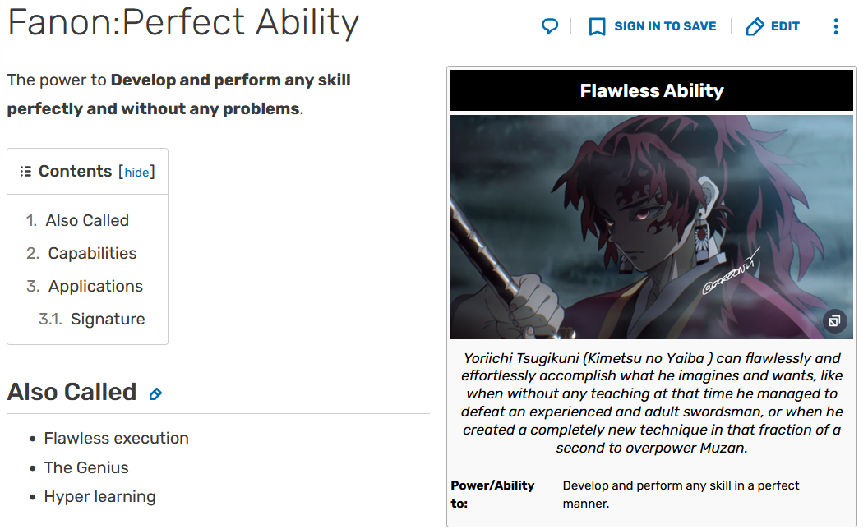The height and width of the screenshot is (529, 868).
Task: Open the Yoriichi Tsugikuni infobox image
Action: click(652, 227)
